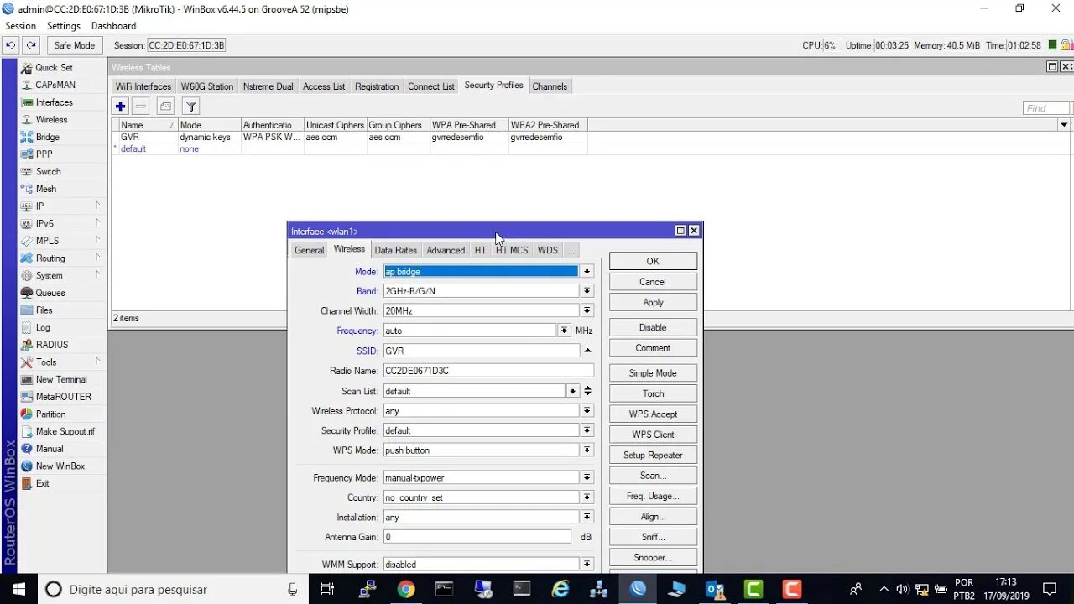Open the Country dropdown arrow
Viewport: 1074px width, 604px height.
tap(587, 497)
